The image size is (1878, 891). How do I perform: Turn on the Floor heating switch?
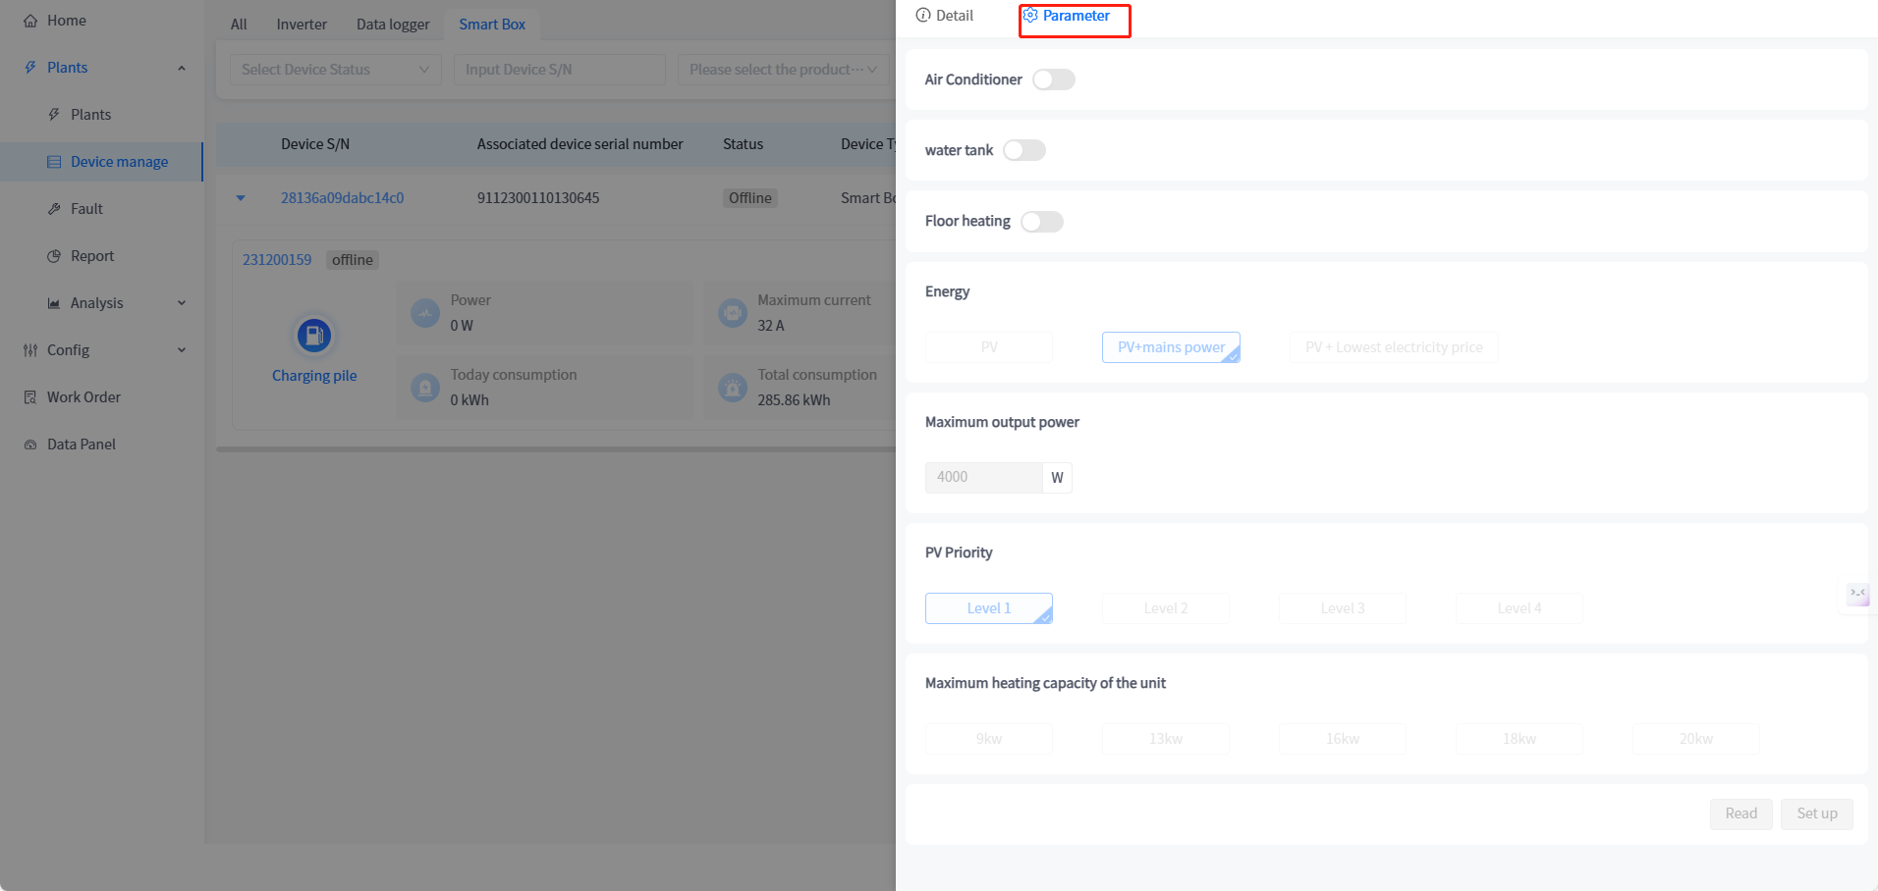coord(1042,222)
